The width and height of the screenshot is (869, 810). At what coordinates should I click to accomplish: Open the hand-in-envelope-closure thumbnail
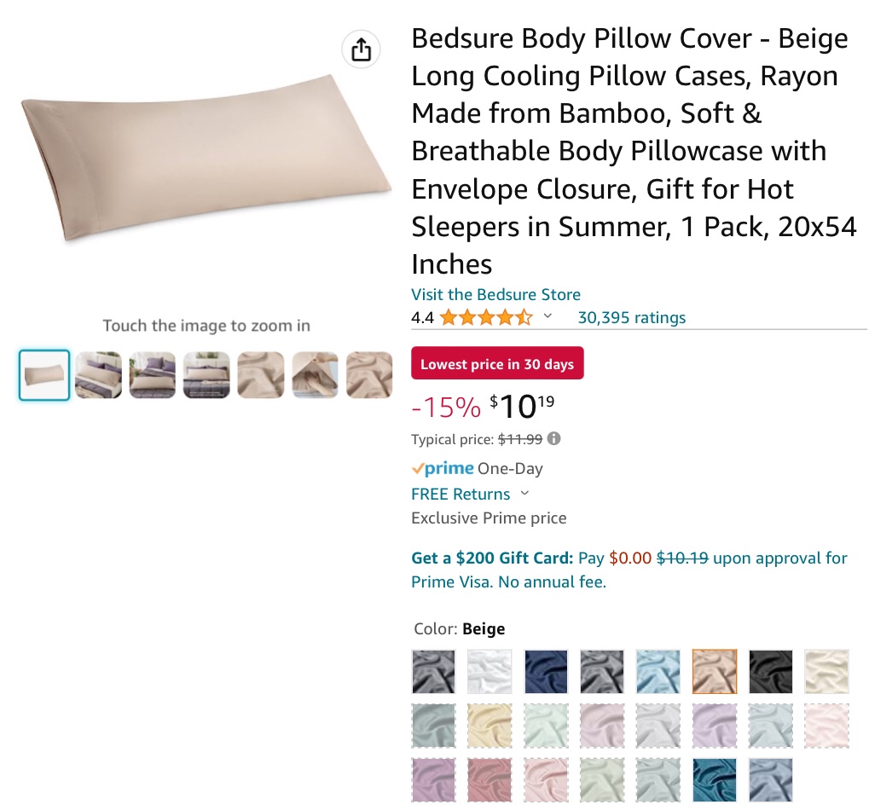[315, 375]
